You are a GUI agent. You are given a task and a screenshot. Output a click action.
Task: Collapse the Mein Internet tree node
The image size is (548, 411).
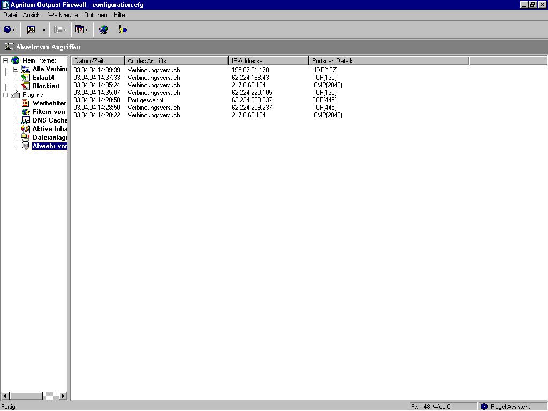pyautogui.click(x=6, y=60)
